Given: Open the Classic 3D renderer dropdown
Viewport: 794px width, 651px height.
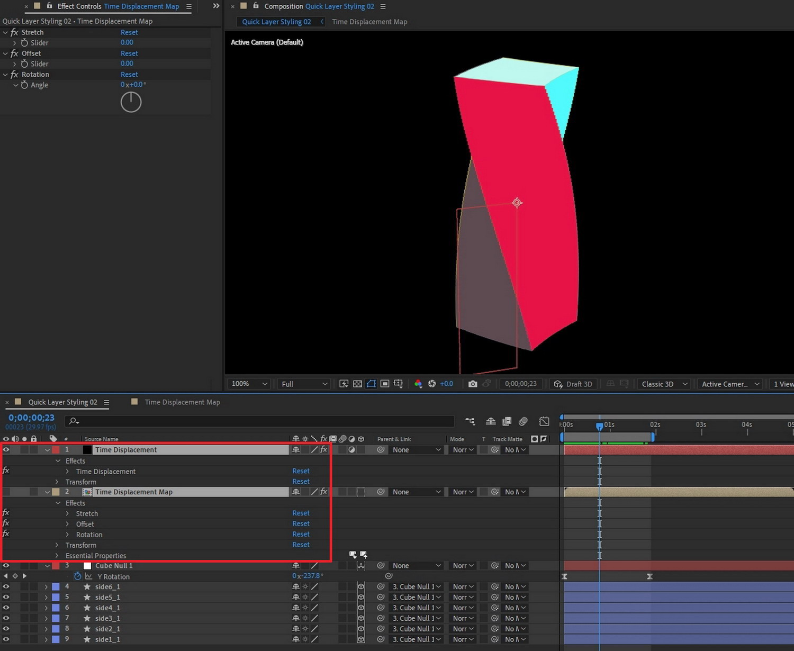Looking at the screenshot, I should (664, 384).
